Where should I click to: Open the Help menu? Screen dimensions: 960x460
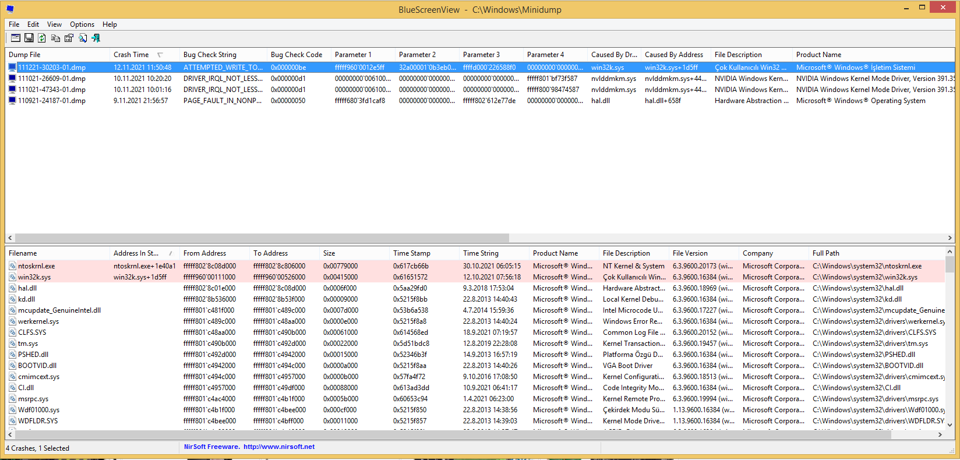pyautogui.click(x=110, y=24)
